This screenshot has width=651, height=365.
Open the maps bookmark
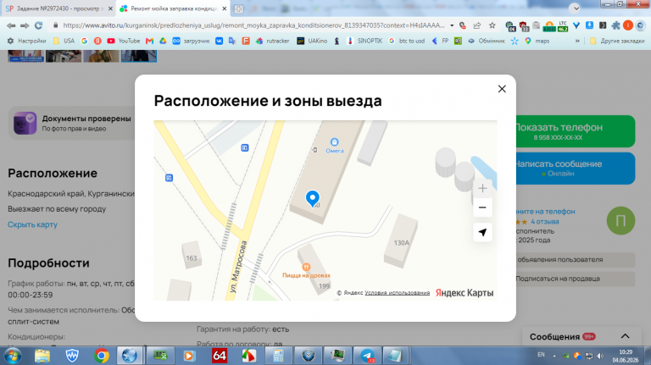click(x=537, y=41)
